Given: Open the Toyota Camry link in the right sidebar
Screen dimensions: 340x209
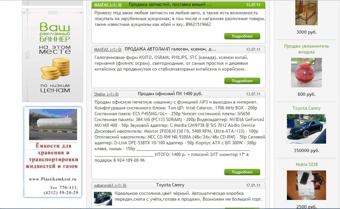Looking at the screenshot, I should pyautogui.click(x=306, y=108).
